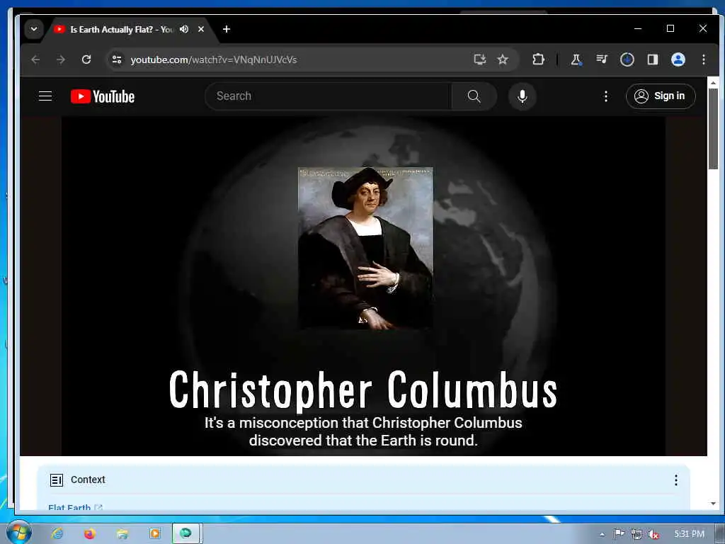This screenshot has height=544, width=725.
Task: Open a new tab with plus button
Action: pyautogui.click(x=227, y=29)
